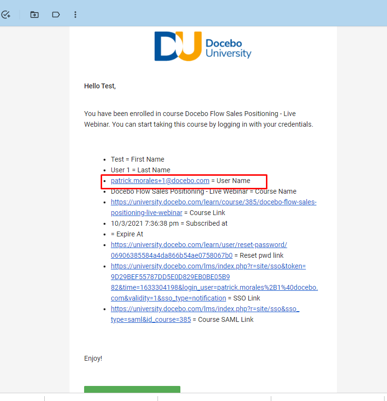Click the green button below Enjoy!
Image resolution: width=387 pixels, height=401 pixels.
[x=132, y=389]
